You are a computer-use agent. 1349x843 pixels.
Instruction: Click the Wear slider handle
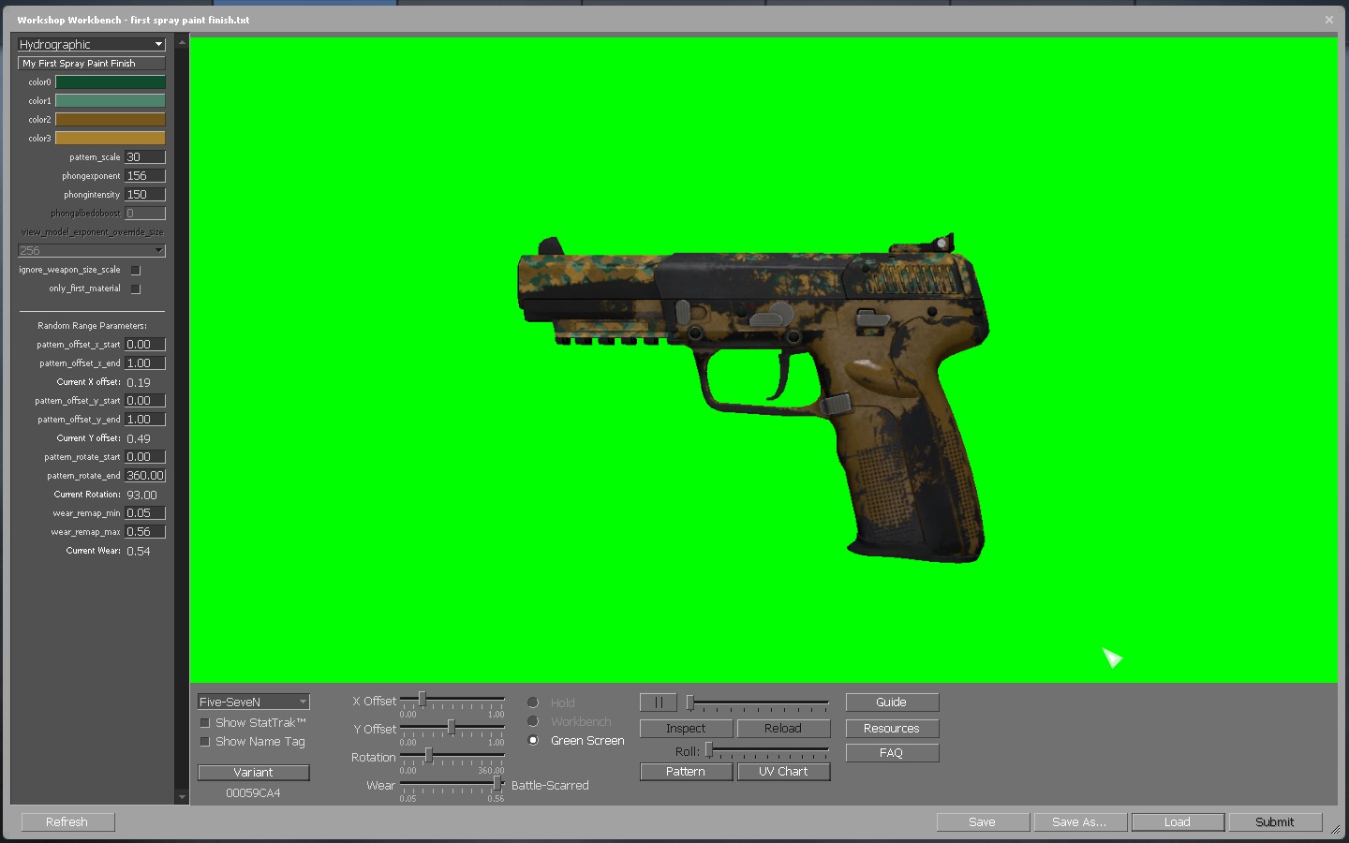[x=497, y=783]
